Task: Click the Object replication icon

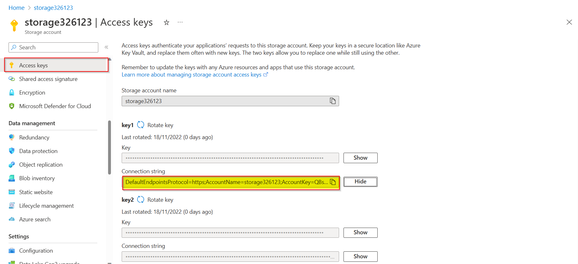Action: (x=12, y=164)
